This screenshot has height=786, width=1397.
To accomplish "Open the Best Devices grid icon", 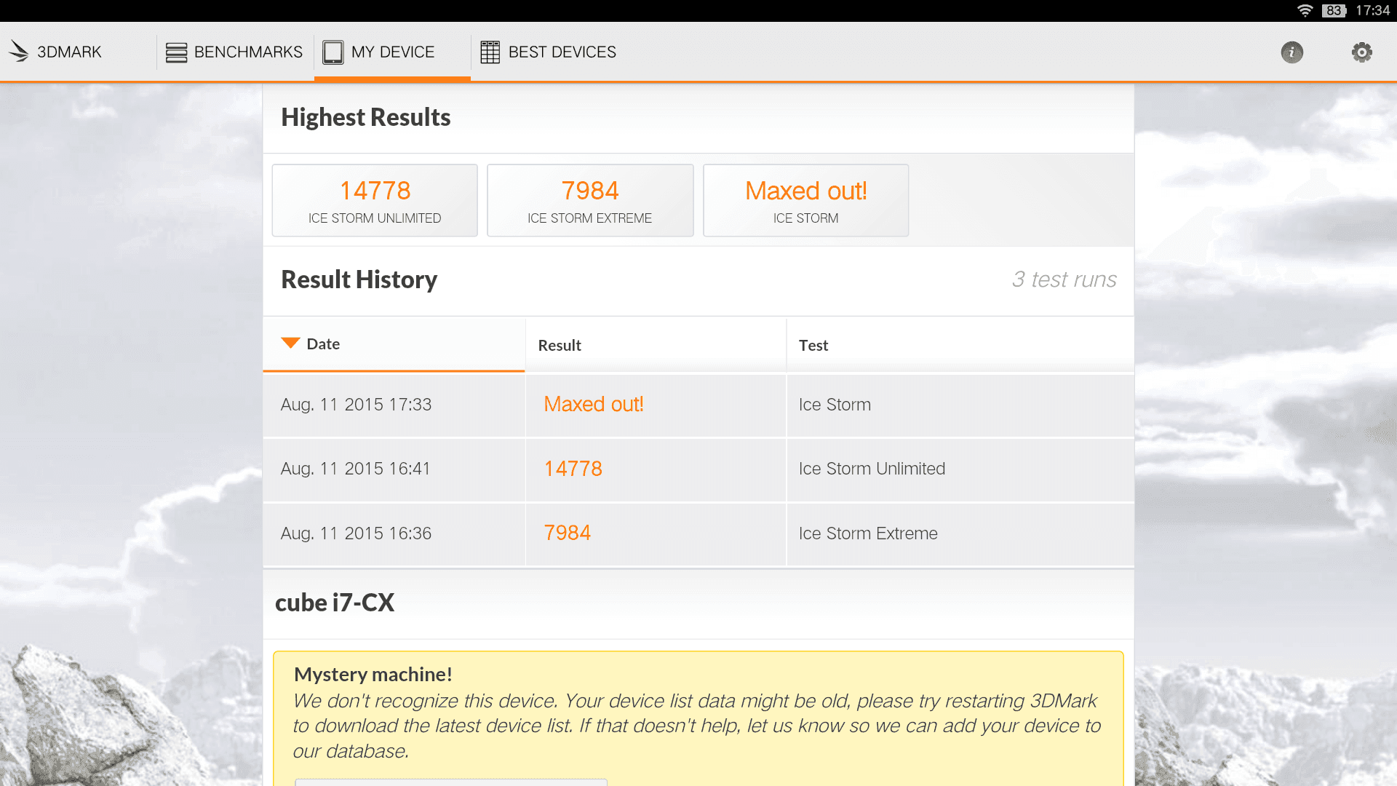I will [490, 52].
